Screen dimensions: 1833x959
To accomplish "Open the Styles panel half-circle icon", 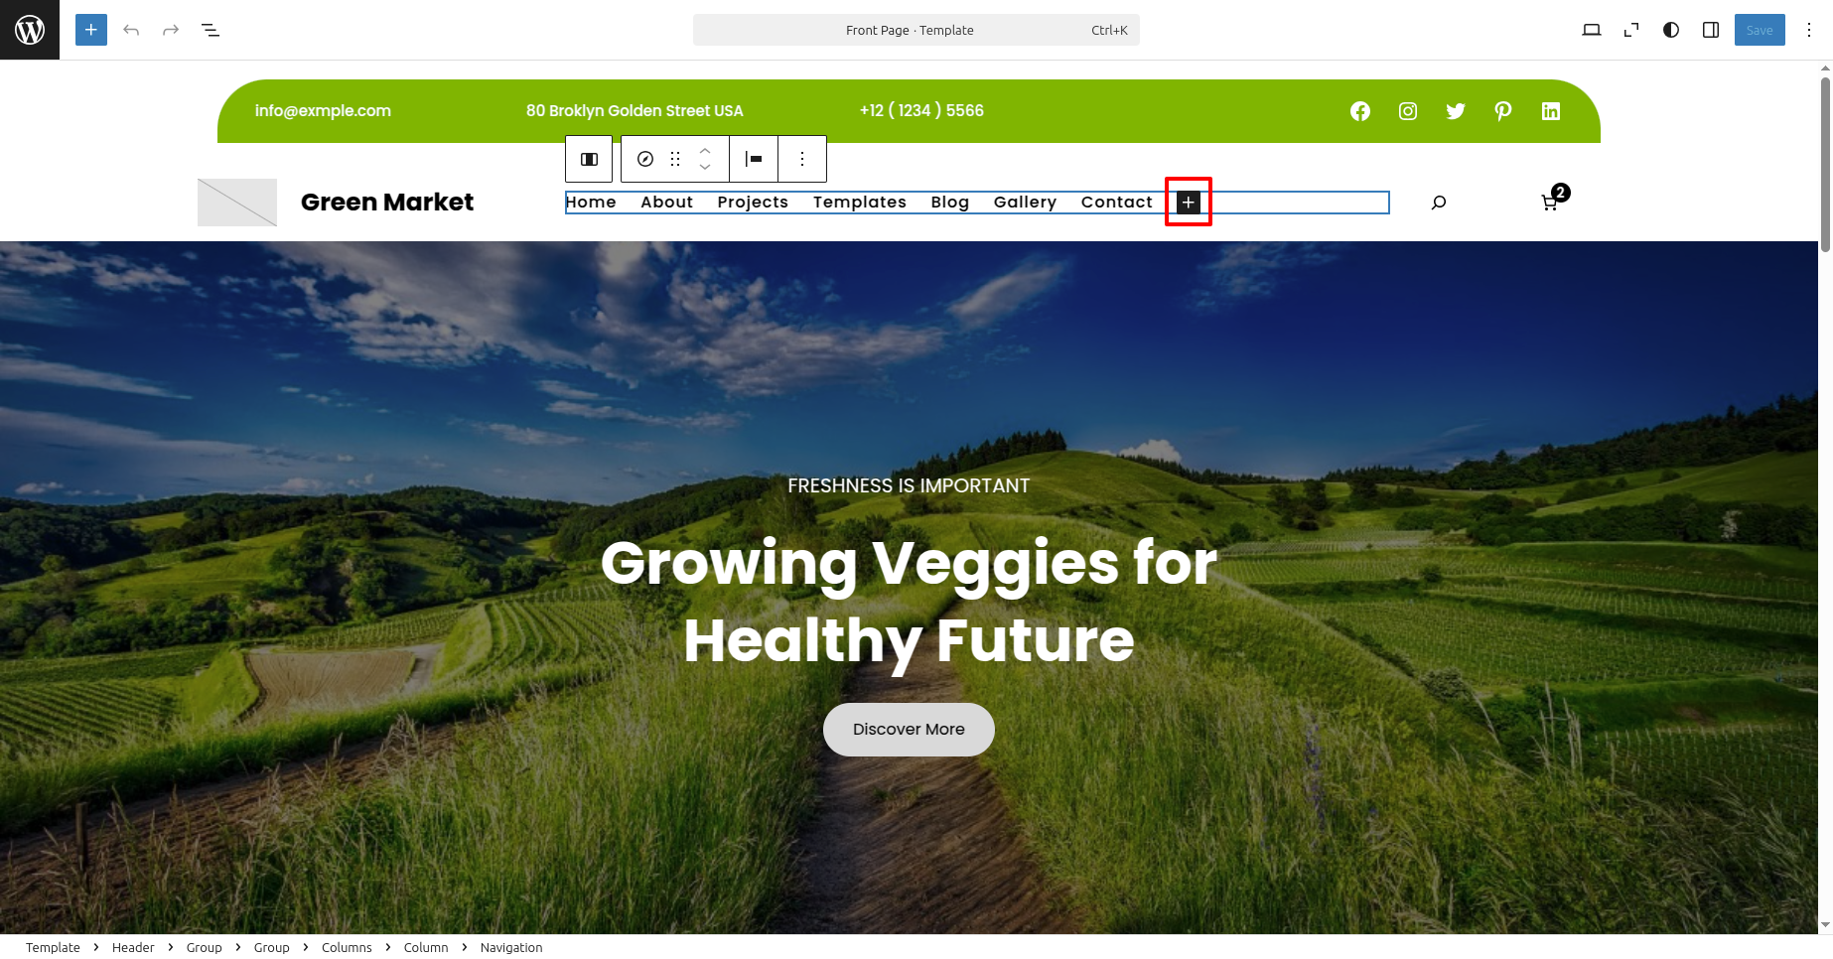I will [1671, 30].
